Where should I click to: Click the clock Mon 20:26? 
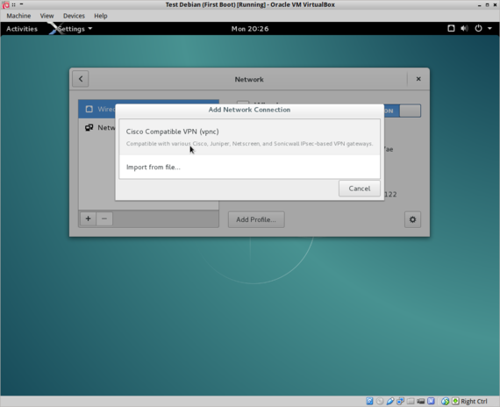tap(250, 29)
